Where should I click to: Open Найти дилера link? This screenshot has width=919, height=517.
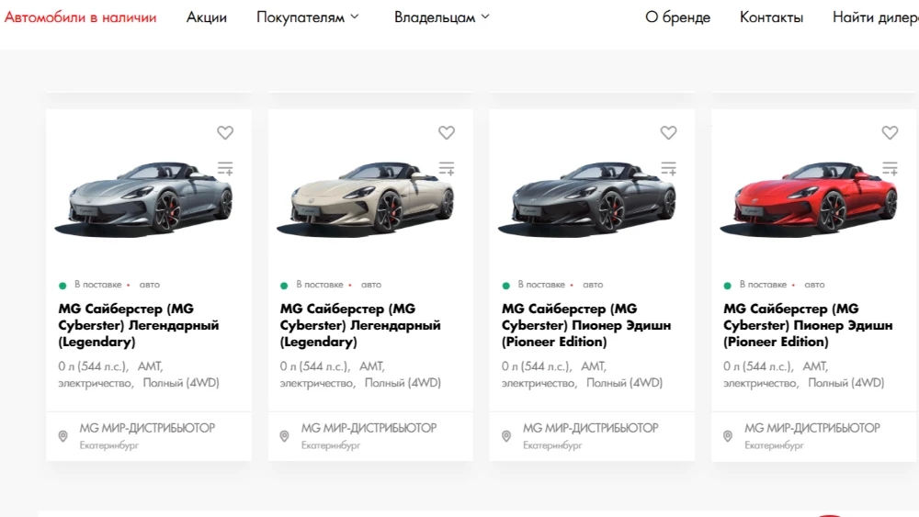click(876, 17)
